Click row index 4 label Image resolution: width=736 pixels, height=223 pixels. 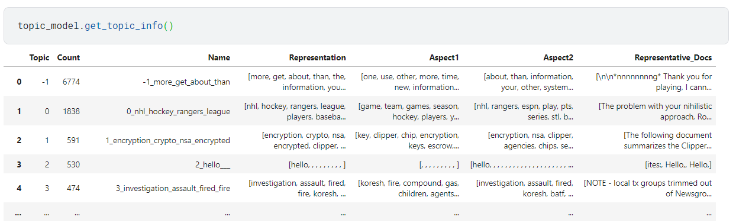(19, 188)
